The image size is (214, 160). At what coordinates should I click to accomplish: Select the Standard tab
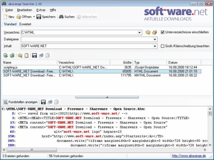[10, 24]
